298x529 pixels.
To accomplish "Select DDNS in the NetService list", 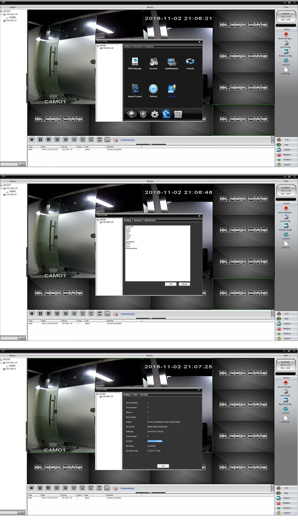I will click(x=128, y=229).
